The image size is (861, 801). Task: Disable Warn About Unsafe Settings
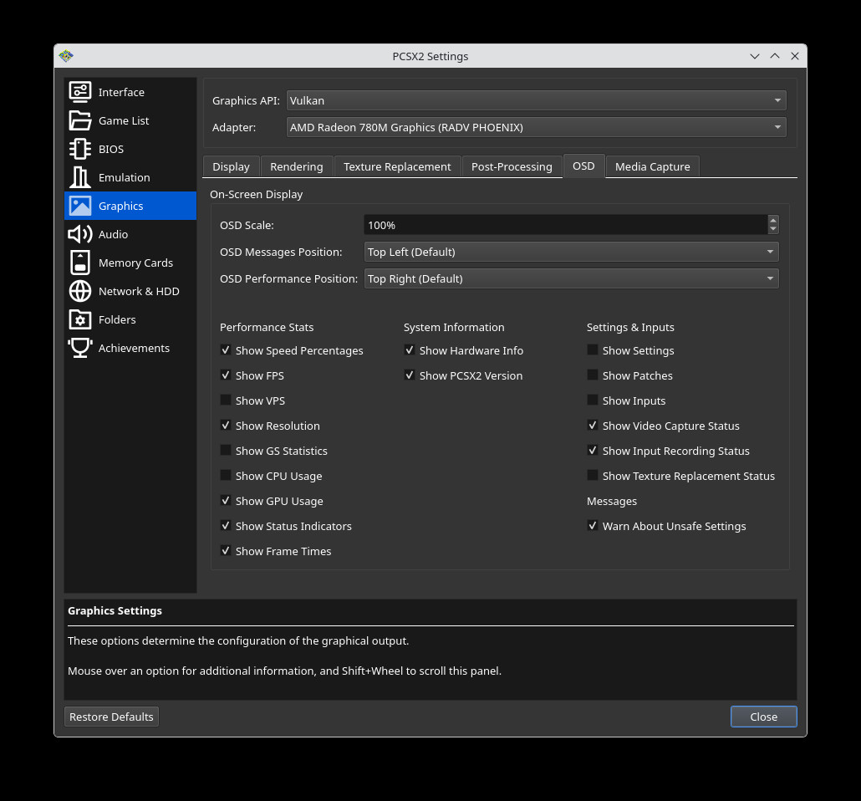593,526
